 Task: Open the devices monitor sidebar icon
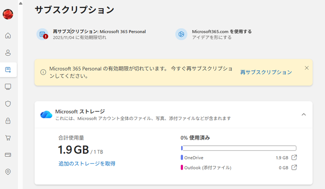point(8,87)
